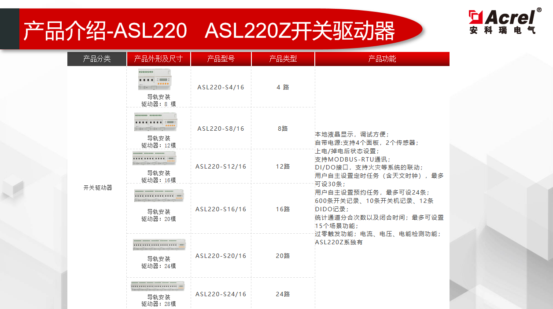This screenshot has height=309, width=553.
Task: Click the text 驱动器：24模
Action: pos(159,266)
